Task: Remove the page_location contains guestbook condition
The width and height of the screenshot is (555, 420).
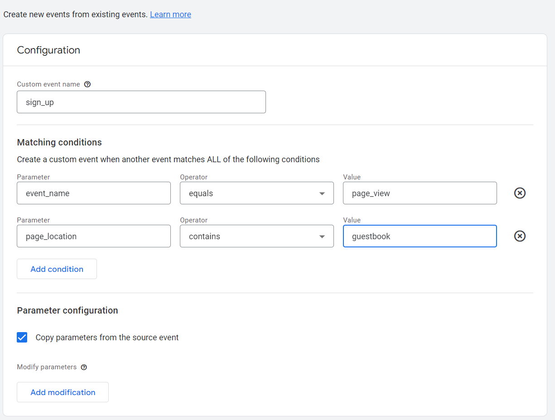Action: pos(520,237)
